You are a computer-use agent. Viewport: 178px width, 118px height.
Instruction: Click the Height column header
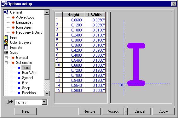pyautogui.click(x=73, y=15)
